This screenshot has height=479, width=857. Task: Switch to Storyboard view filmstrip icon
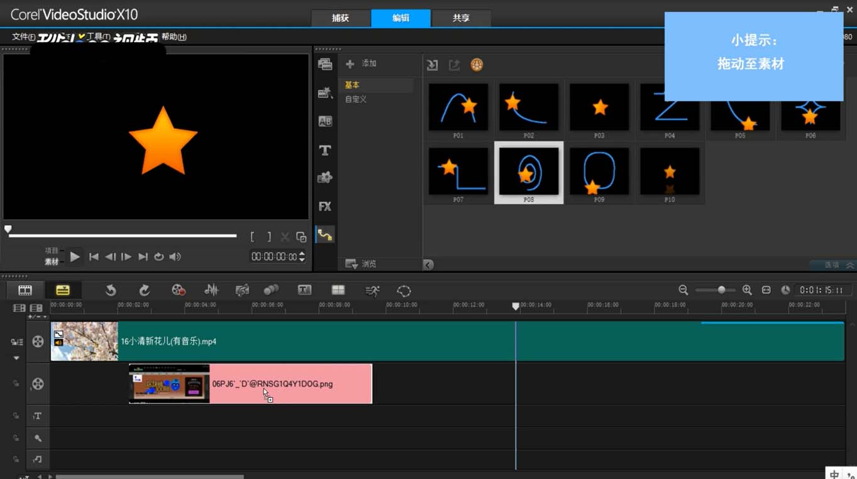tap(25, 290)
